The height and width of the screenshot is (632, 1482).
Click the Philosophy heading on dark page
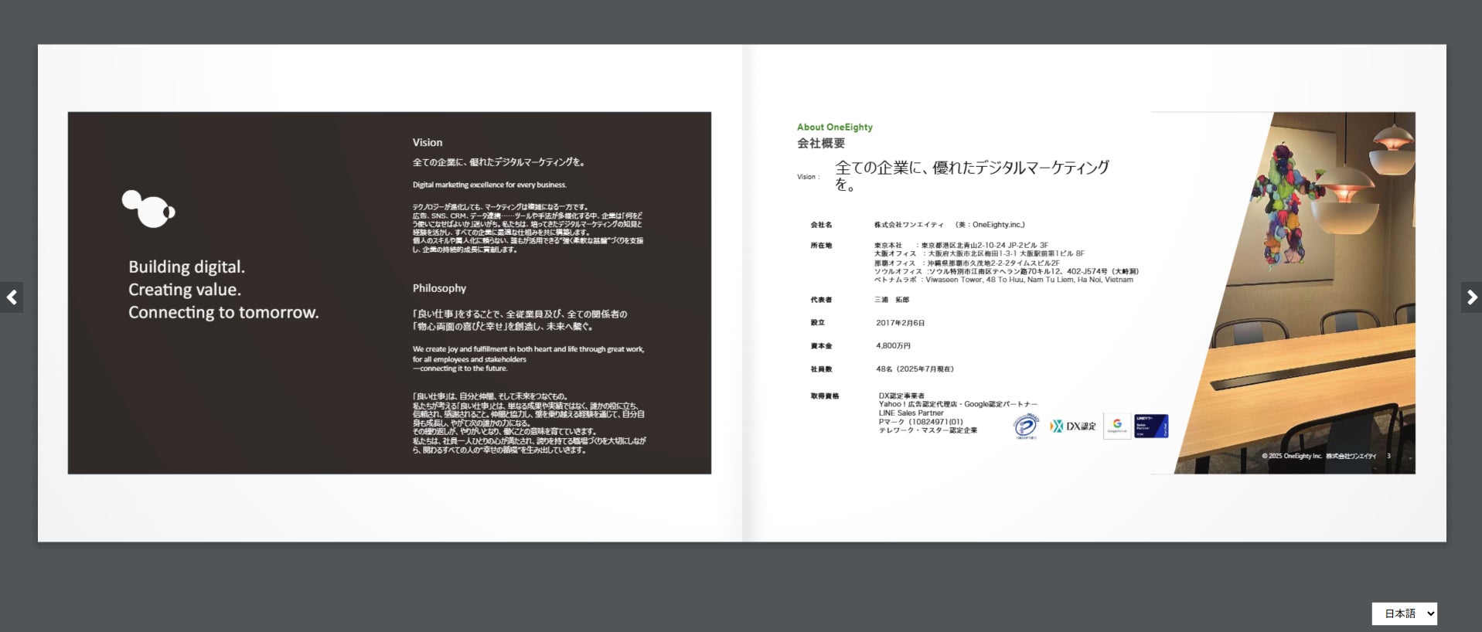click(439, 288)
